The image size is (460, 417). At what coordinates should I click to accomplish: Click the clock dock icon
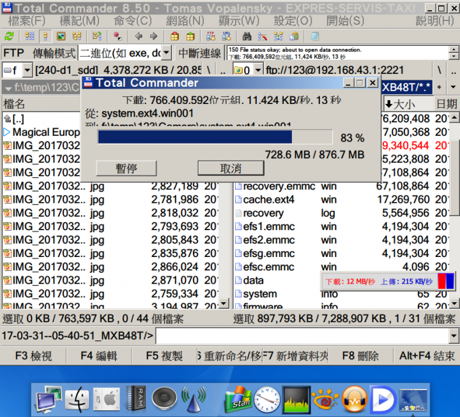267,399
